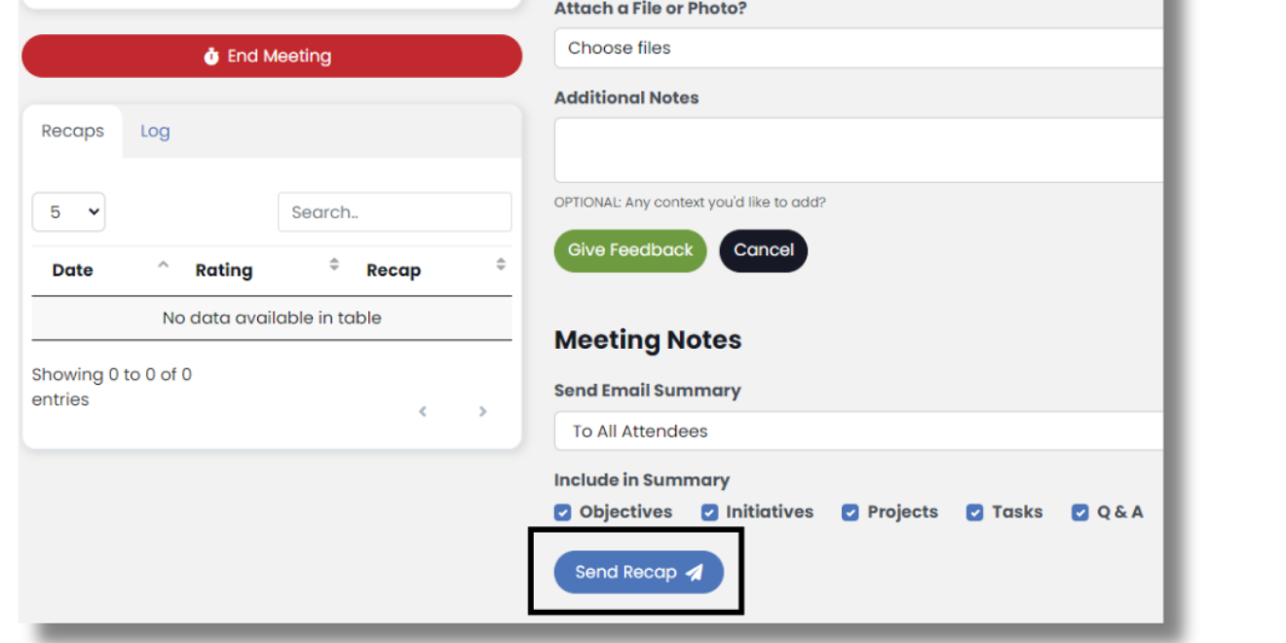Uncheck the Objectives checkbox
This screenshot has width=1286, height=643.
coord(563,512)
